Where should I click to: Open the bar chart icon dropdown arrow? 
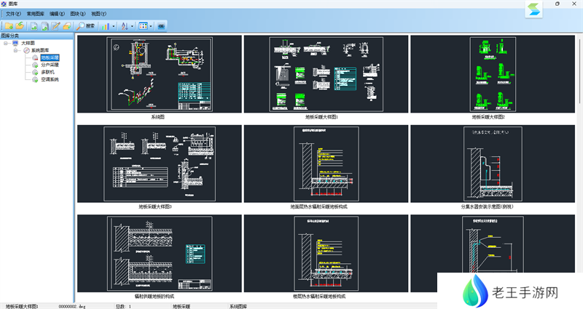[x=114, y=25]
